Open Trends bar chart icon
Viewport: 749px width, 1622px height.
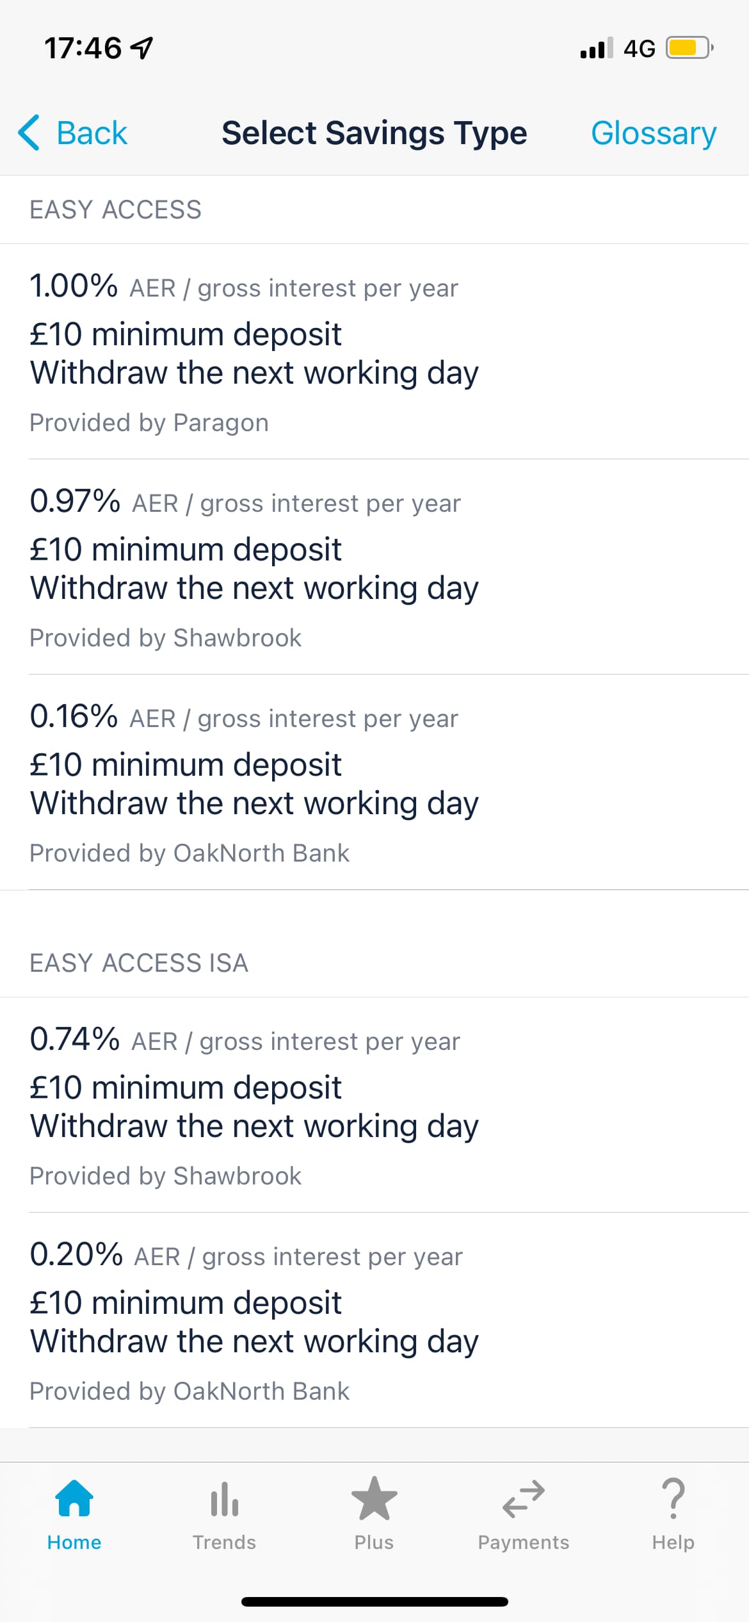pos(224,1499)
